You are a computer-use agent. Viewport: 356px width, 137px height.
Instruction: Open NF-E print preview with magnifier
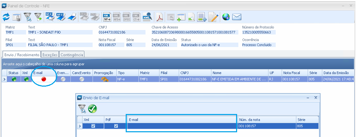pyautogui.click(x=50, y=17)
